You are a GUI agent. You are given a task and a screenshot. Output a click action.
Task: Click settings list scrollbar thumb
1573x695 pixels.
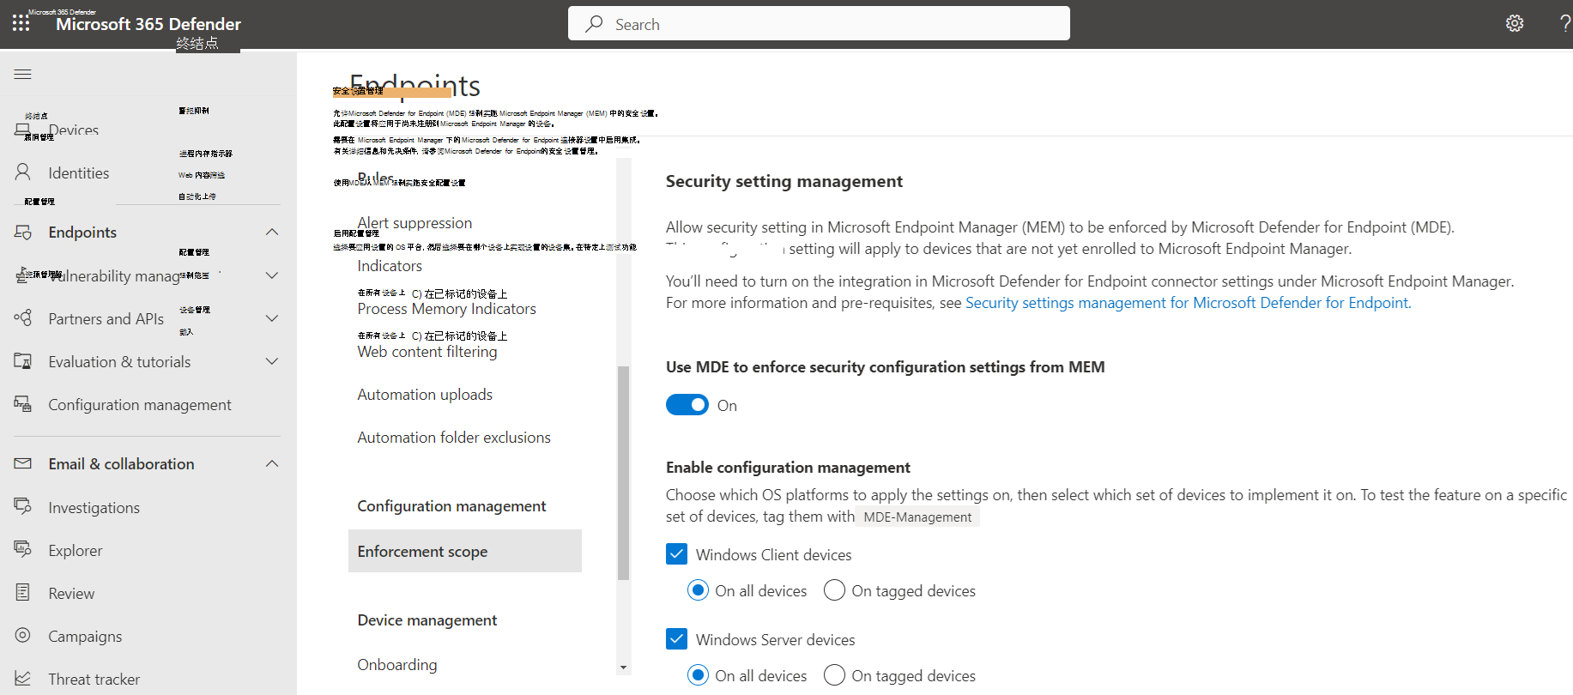[624, 473]
